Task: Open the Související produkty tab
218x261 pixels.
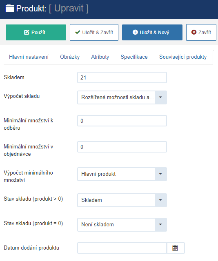Action: tap(183, 57)
